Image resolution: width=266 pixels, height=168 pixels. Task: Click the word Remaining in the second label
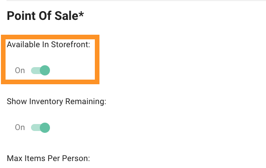[x=86, y=101]
